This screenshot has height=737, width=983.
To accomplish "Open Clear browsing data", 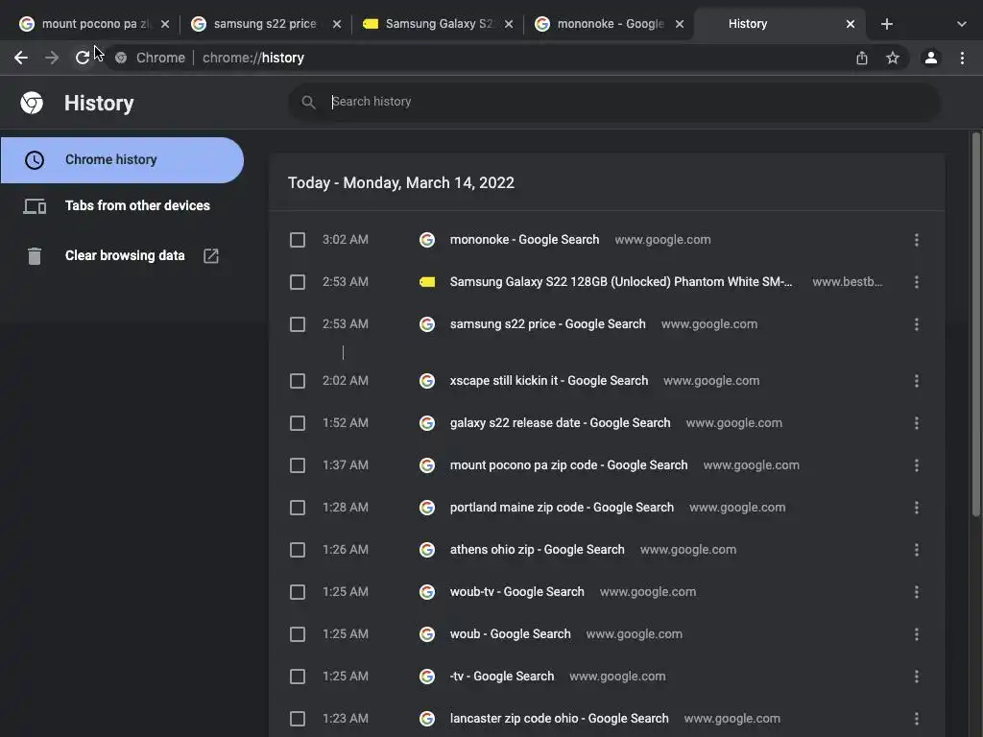I will 125,255.
